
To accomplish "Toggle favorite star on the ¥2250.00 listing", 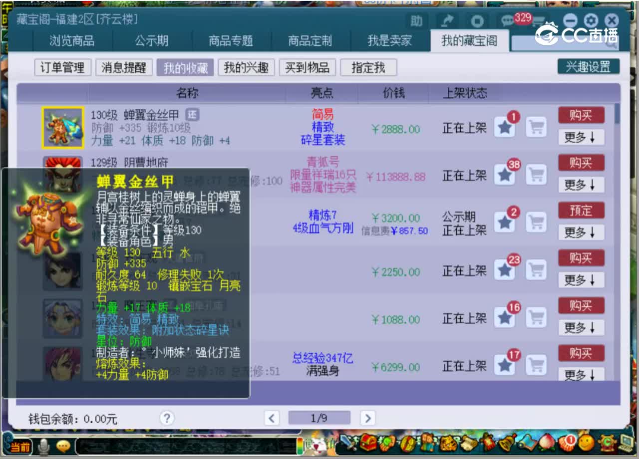I will point(505,270).
